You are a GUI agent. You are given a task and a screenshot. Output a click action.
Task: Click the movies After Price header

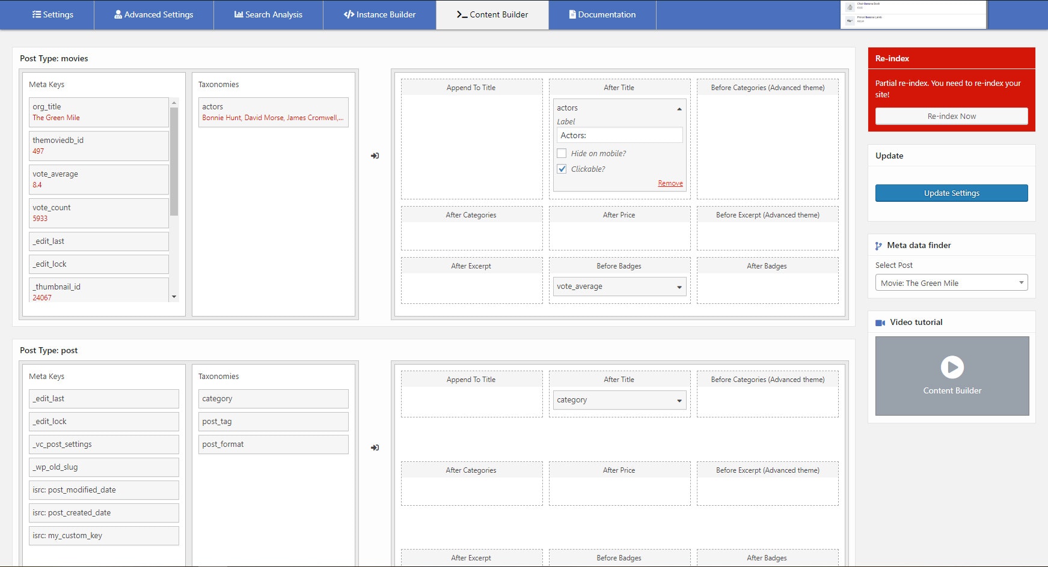[x=619, y=215]
